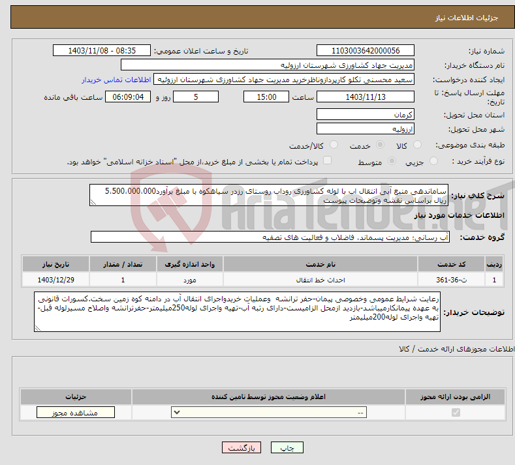
Task: Click the ردیف column header
Action: 494,264
